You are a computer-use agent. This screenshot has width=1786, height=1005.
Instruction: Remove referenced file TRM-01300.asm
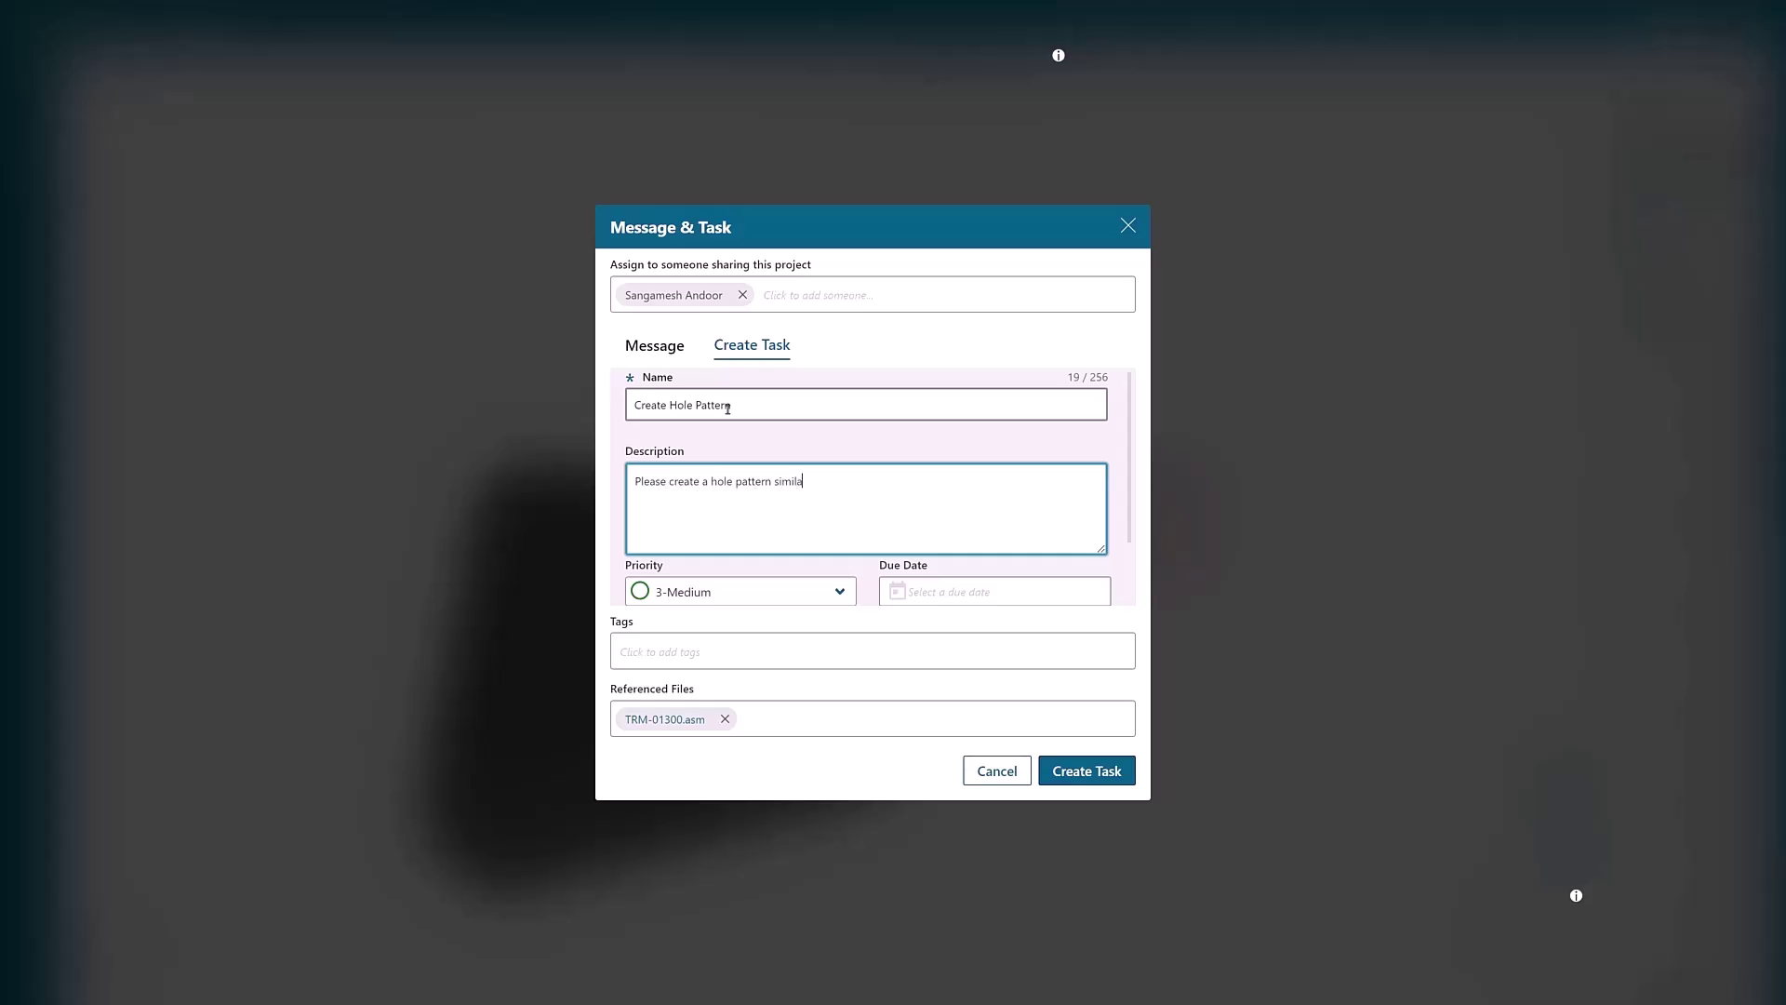[x=724, y=718]
